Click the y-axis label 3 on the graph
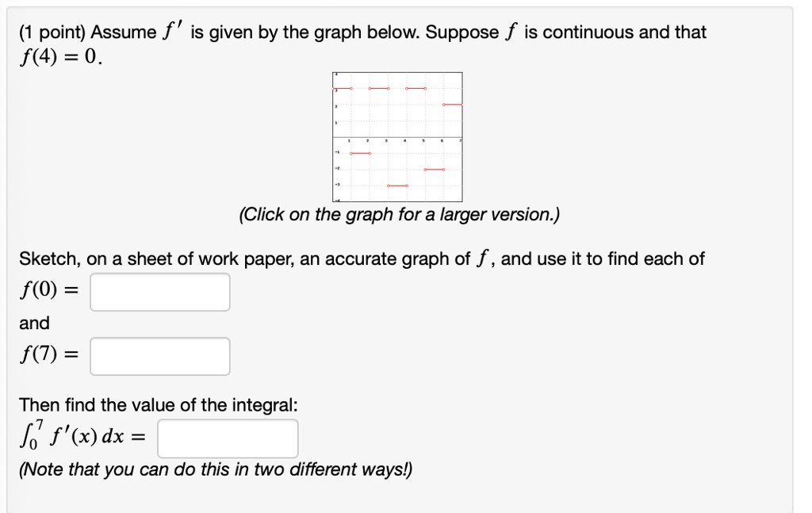This screenshot has width=812, height=513. [x=336, y=90]
